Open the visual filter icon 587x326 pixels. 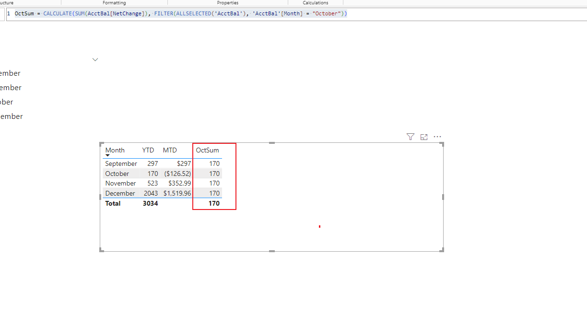pyautogui.click(x=410, y=137)
